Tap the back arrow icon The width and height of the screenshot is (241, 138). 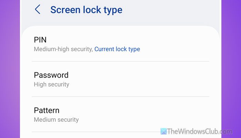tap(38, 9)
